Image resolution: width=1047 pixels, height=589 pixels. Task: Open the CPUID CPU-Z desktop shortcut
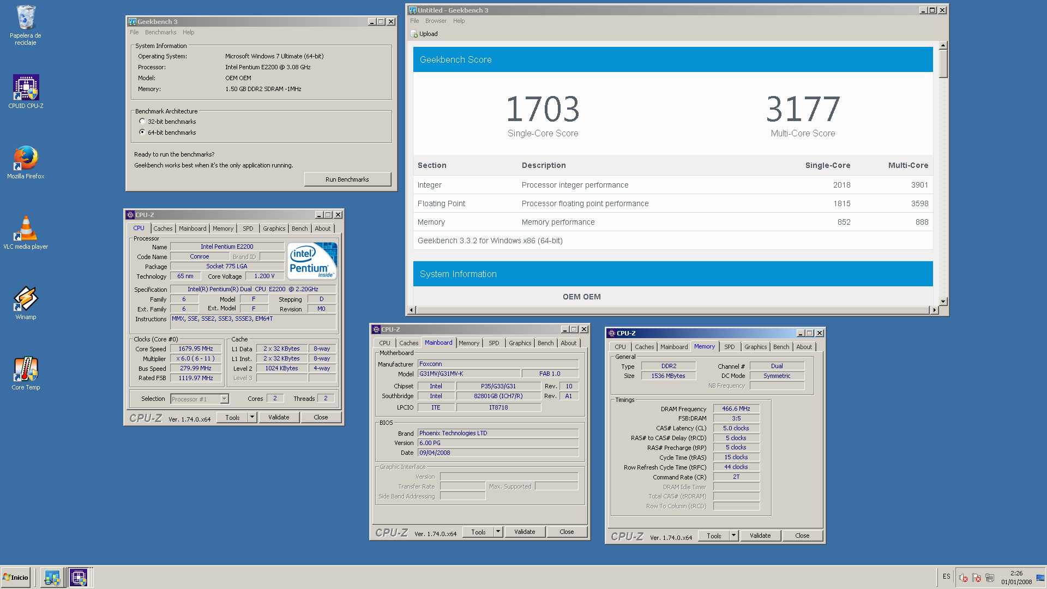coord(26,92)
